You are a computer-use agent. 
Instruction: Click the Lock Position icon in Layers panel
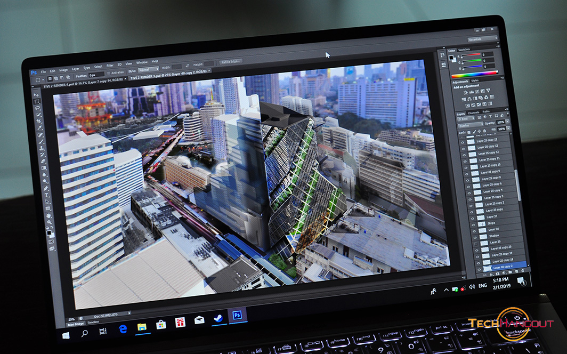[x=480, y=131]
